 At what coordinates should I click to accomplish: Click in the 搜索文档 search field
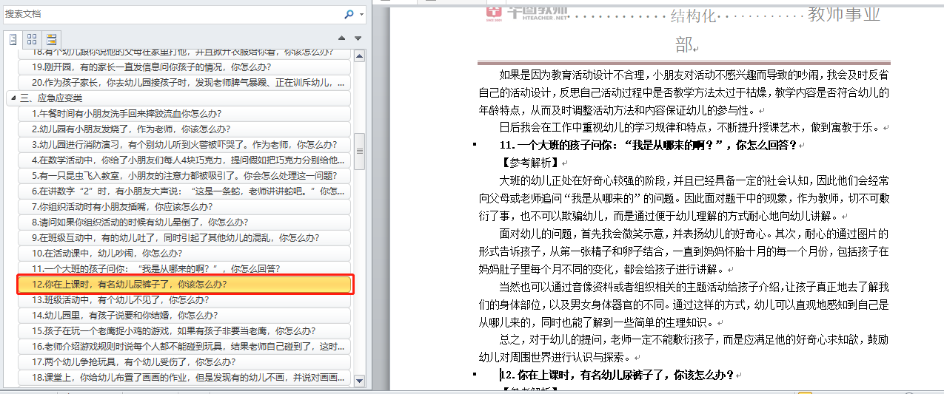[170, 14]
